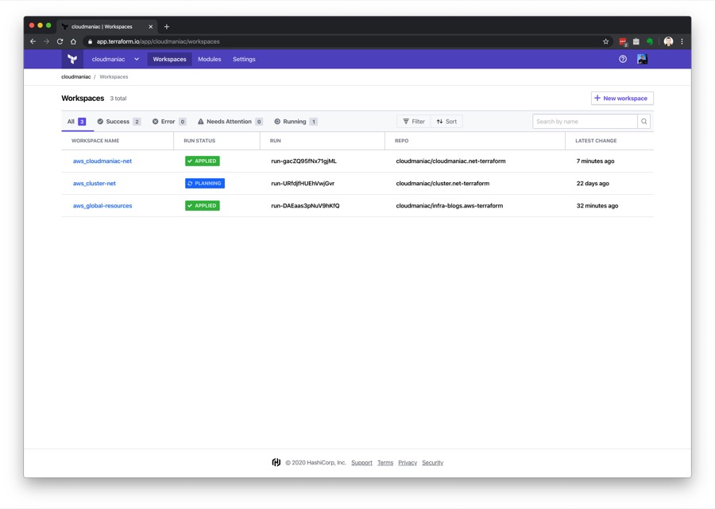Click the browser address bar URL
The image size is (715, 509).
pos(158,41)
